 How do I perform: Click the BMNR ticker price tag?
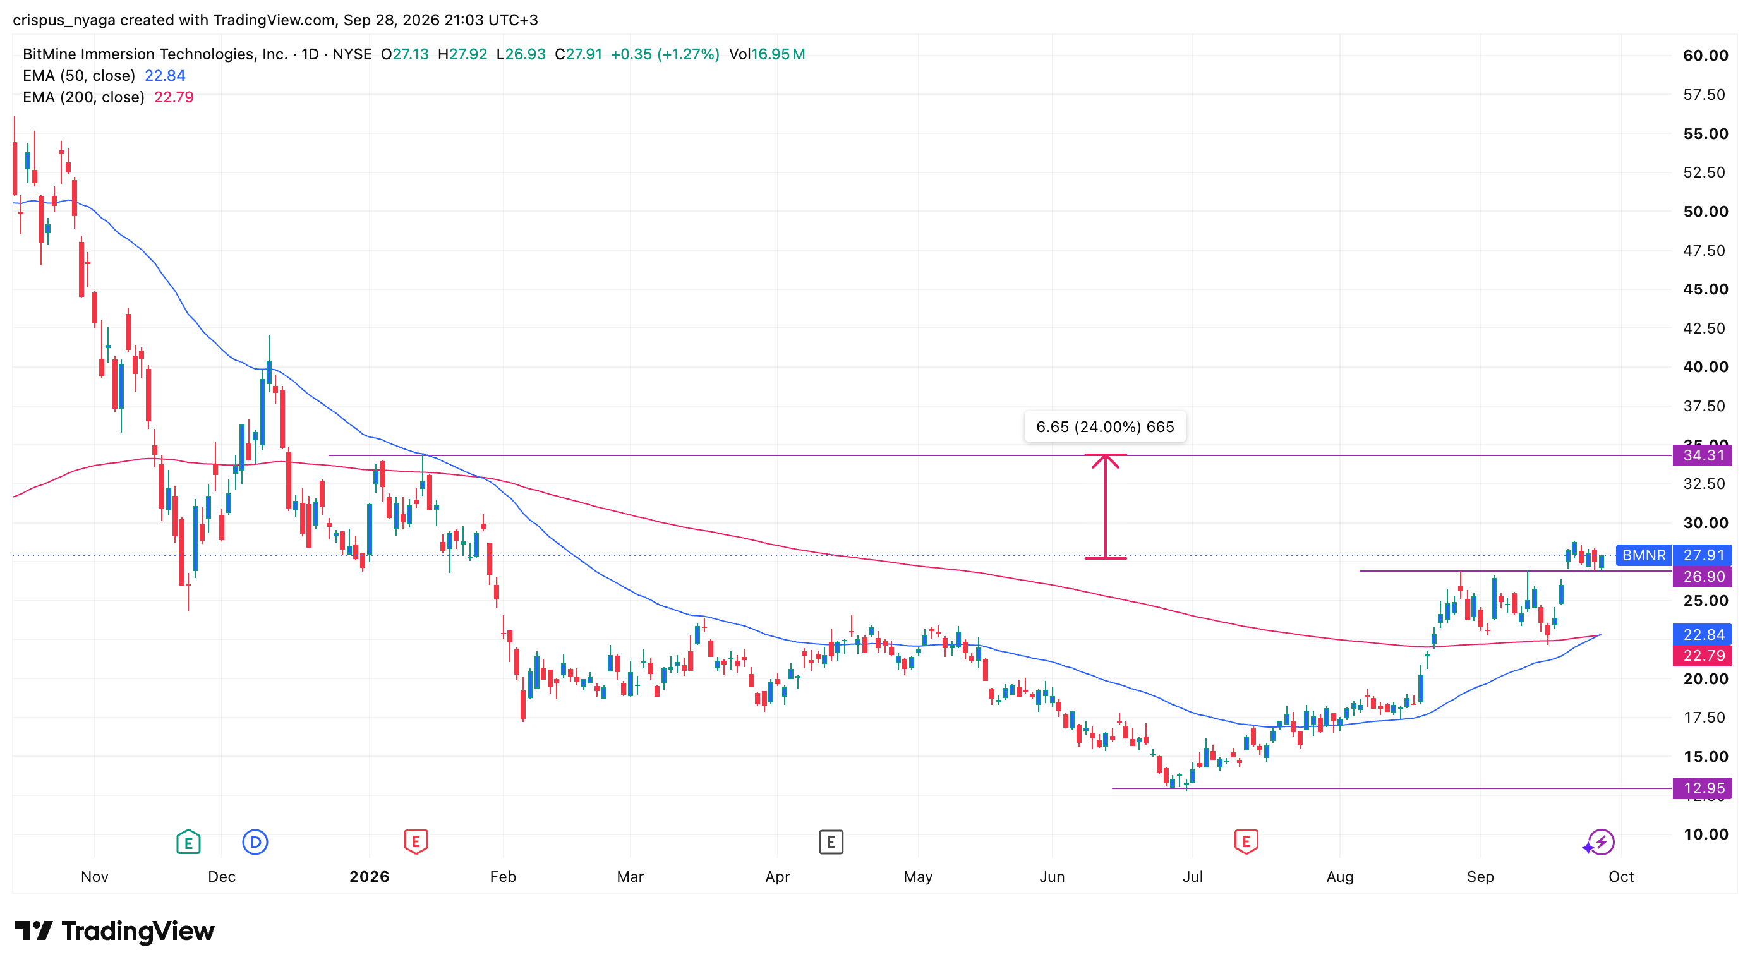point(1643,555)
